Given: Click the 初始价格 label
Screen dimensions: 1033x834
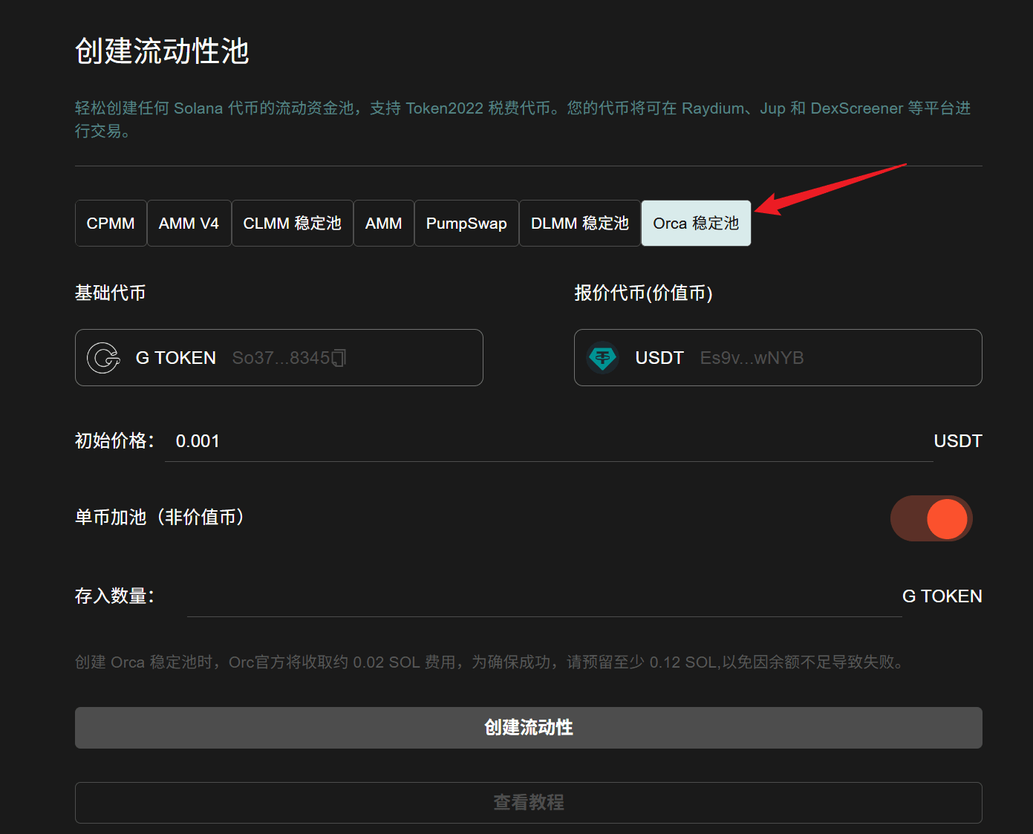Looking at the screenshot, I should (114, 441).
